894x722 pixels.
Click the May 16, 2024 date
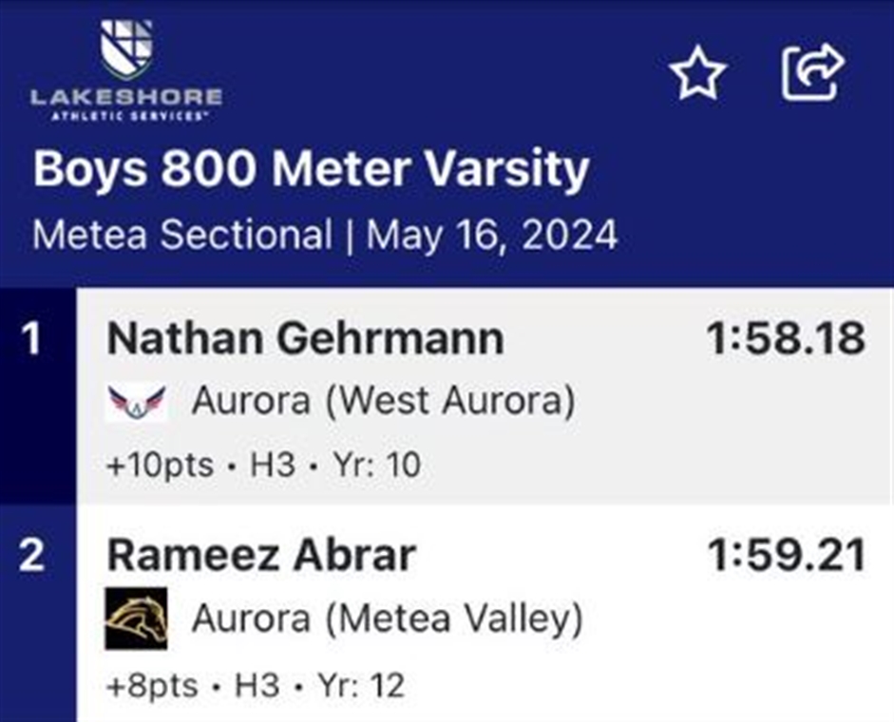pos(491,235)
